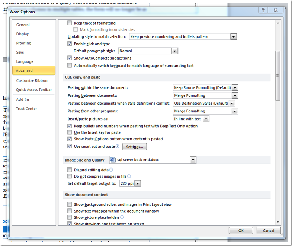Check Show picture placeholders
The height and width of the screenshot is (246, 292).
point(70,217)
